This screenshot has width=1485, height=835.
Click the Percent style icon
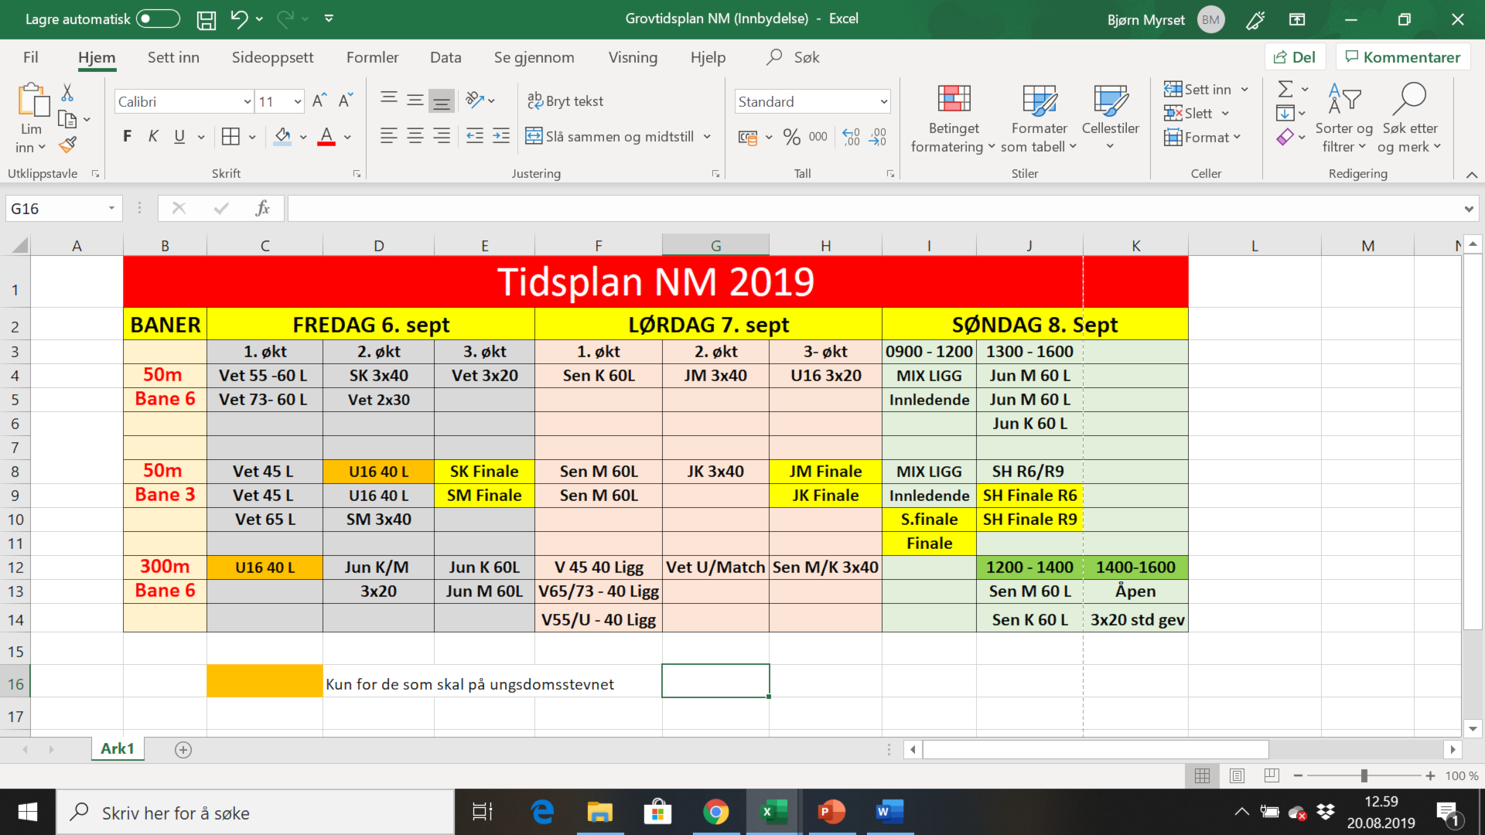pos(791,137)
